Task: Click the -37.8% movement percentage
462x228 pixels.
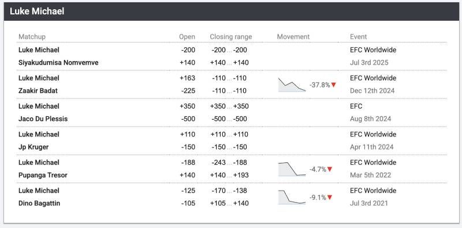Action: pos(320,85)
